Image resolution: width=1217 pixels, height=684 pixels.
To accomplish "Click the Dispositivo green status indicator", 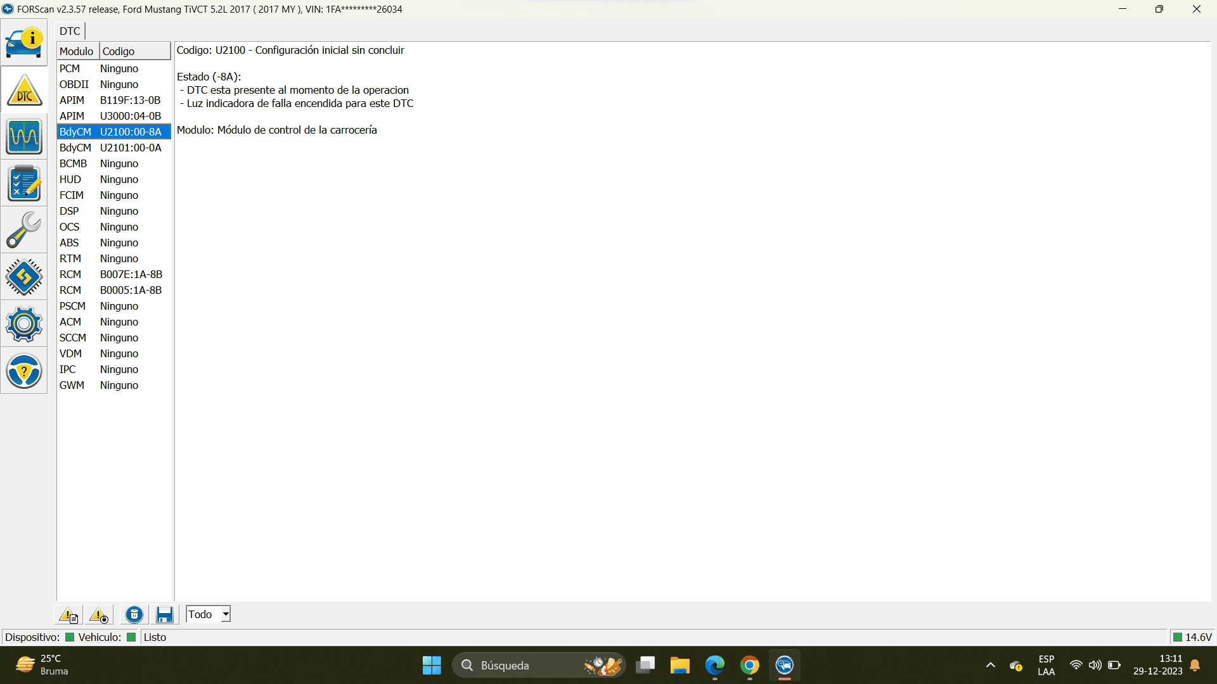I will coord(70,637).
